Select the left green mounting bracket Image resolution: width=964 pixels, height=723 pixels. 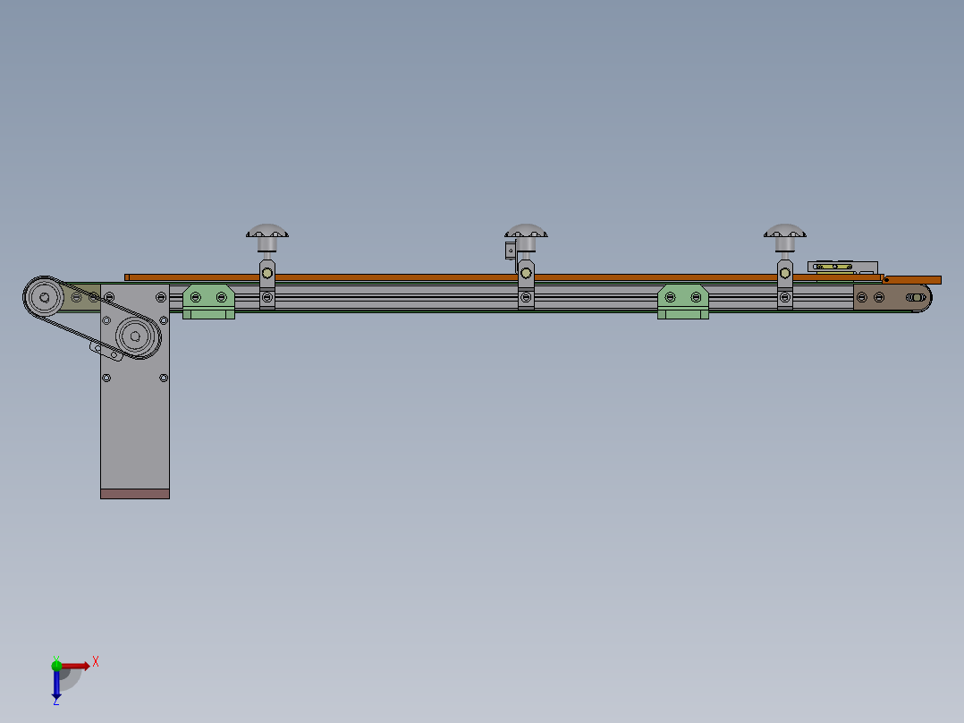pos(208,302)
